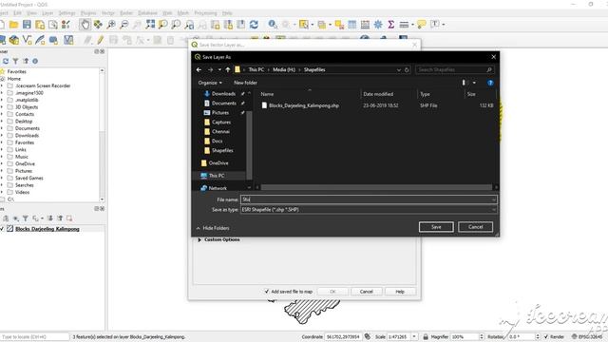Select the Map Tips speech bubble icon
Image resolution: width=608 pixels, height=342 pixels.
[x=422, y=25]
